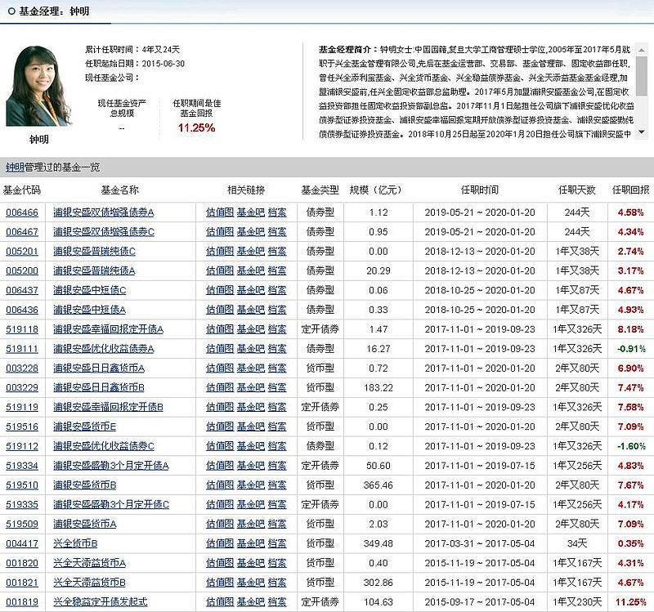Open fund code link 519510

[22, 485]
